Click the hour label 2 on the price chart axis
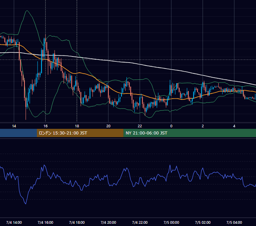The width and height of the screenshot is (256, 226). click(x=203, y=126)
